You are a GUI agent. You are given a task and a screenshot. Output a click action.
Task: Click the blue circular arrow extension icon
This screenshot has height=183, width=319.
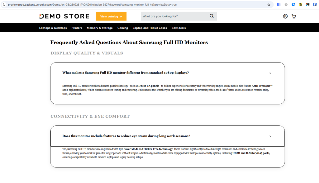click(x=293, y=5)
